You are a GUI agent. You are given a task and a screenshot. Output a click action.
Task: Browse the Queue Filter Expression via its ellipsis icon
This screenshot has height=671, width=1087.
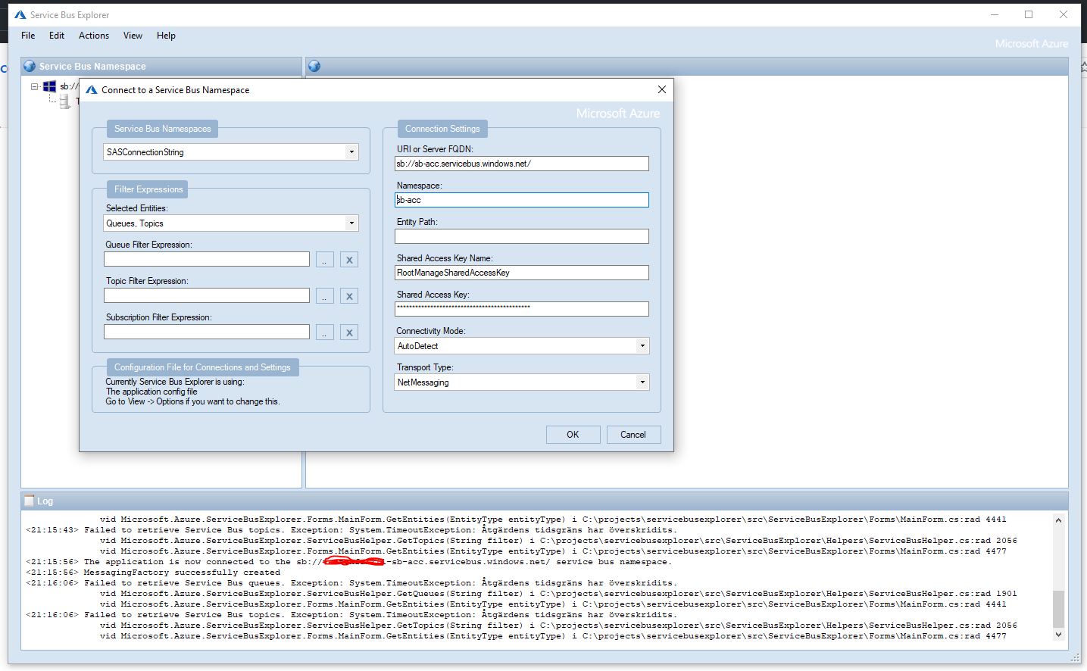[x=324, y=259]
